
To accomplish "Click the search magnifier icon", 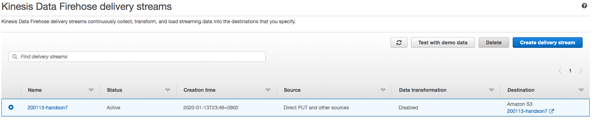I will coord(15,57).
